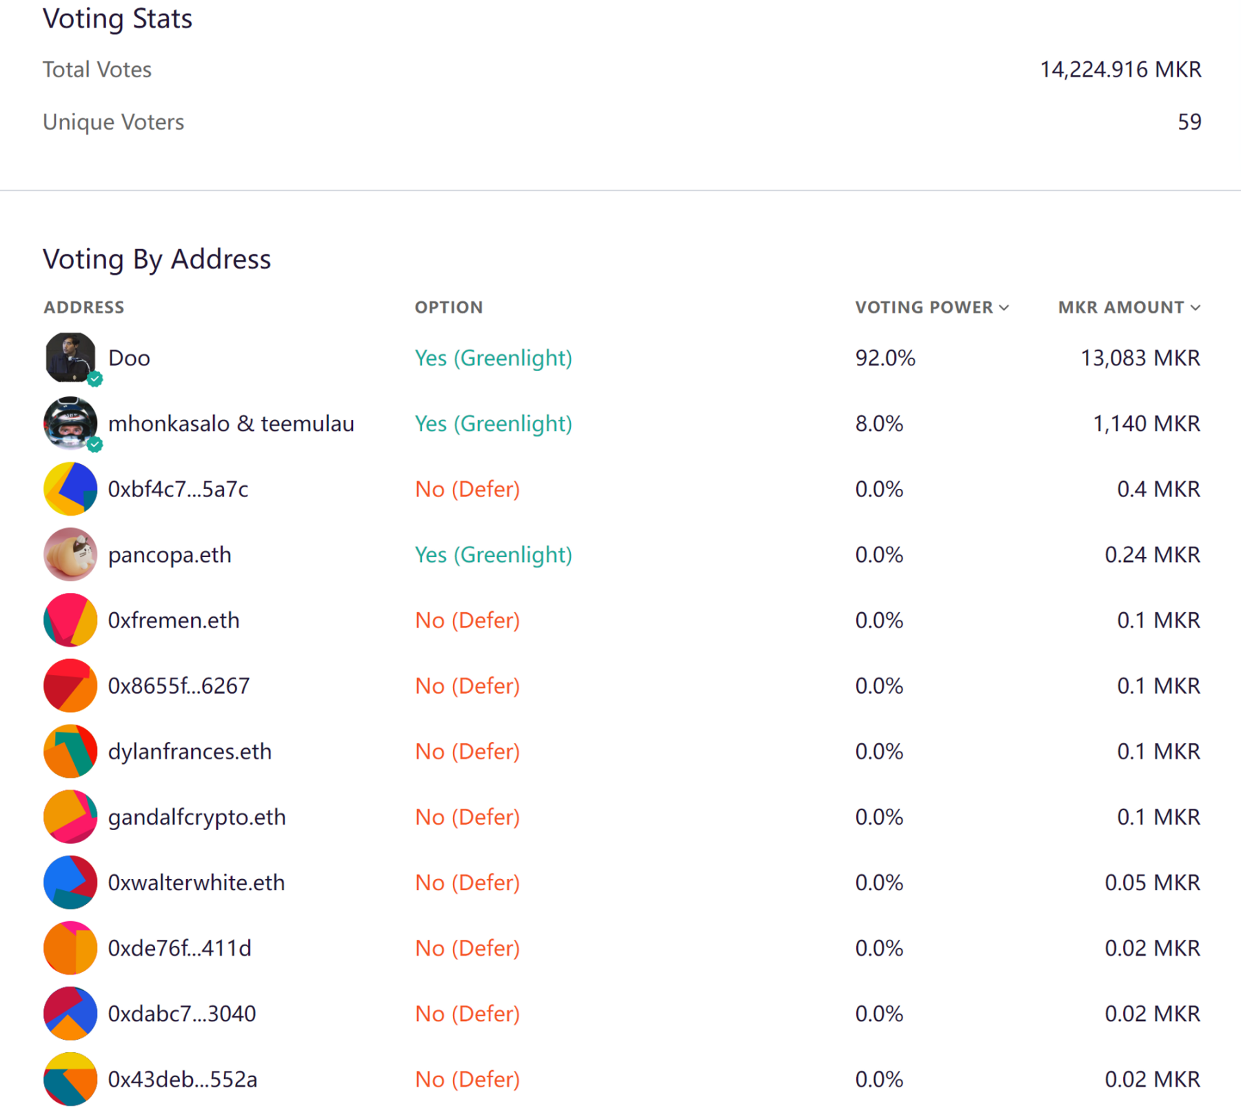Click the 0x43deb...552a identicon
This screenshot has width=1241, height=1108.
pyautogui.click(x=70, y=1078)
